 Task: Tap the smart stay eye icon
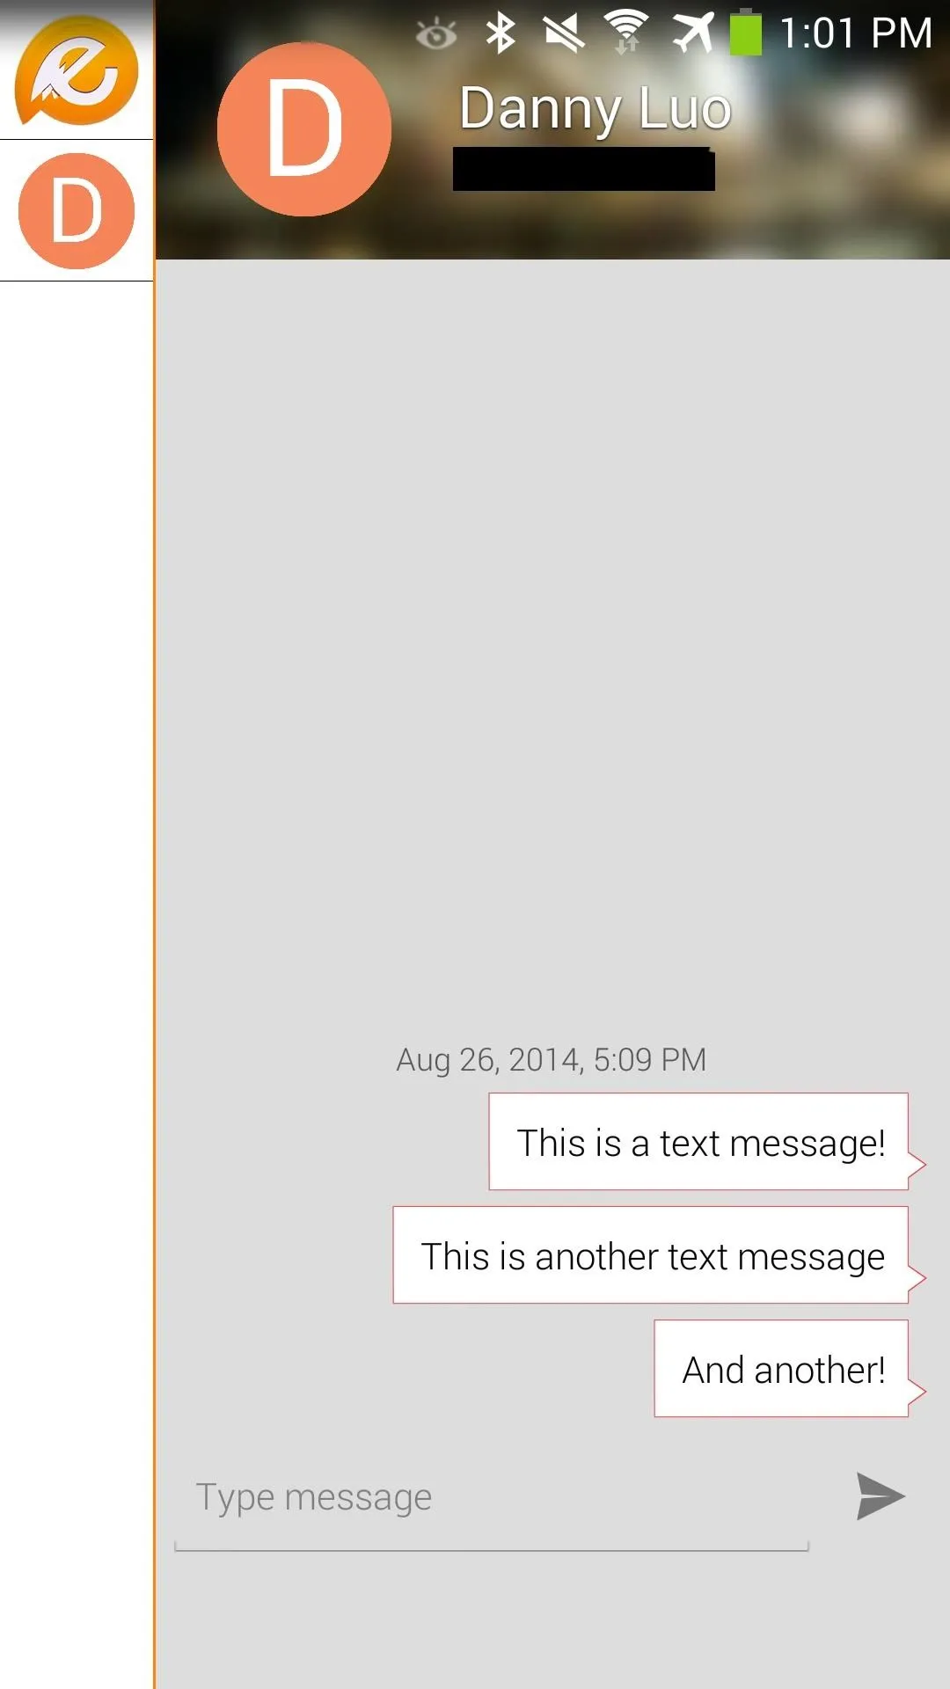click(x=435, y=35)
